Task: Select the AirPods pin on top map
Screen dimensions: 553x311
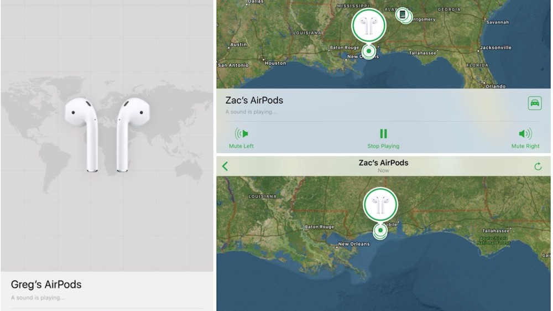Action: [x=369, y=25]
